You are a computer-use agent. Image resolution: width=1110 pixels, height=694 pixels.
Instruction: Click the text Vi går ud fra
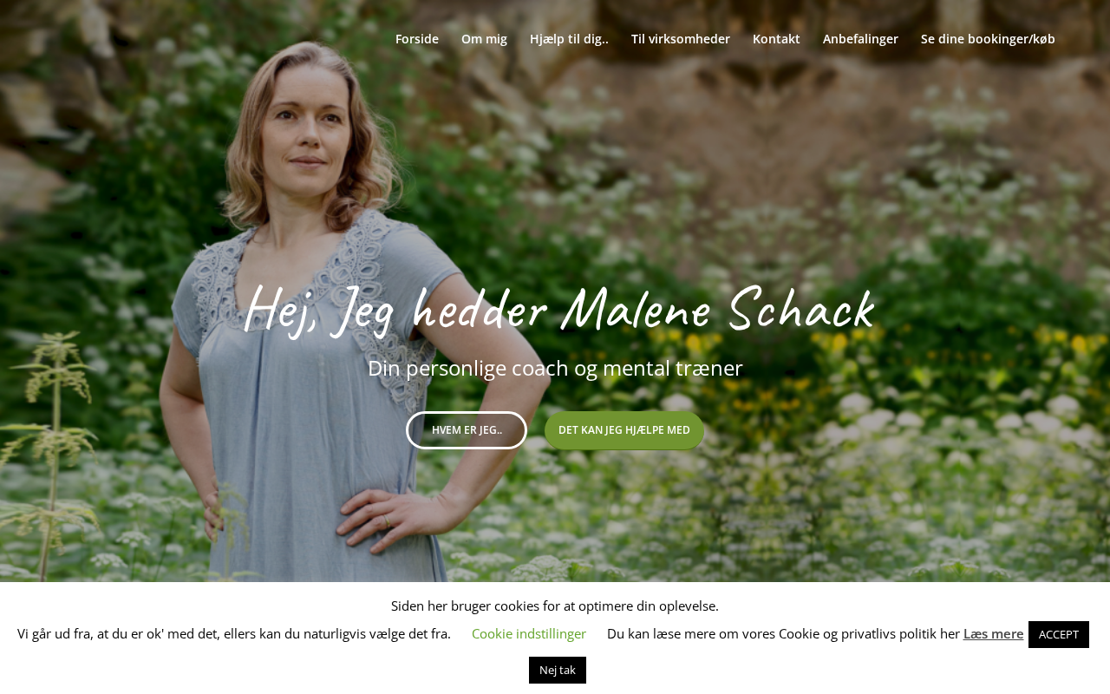(x=234, y=634)
